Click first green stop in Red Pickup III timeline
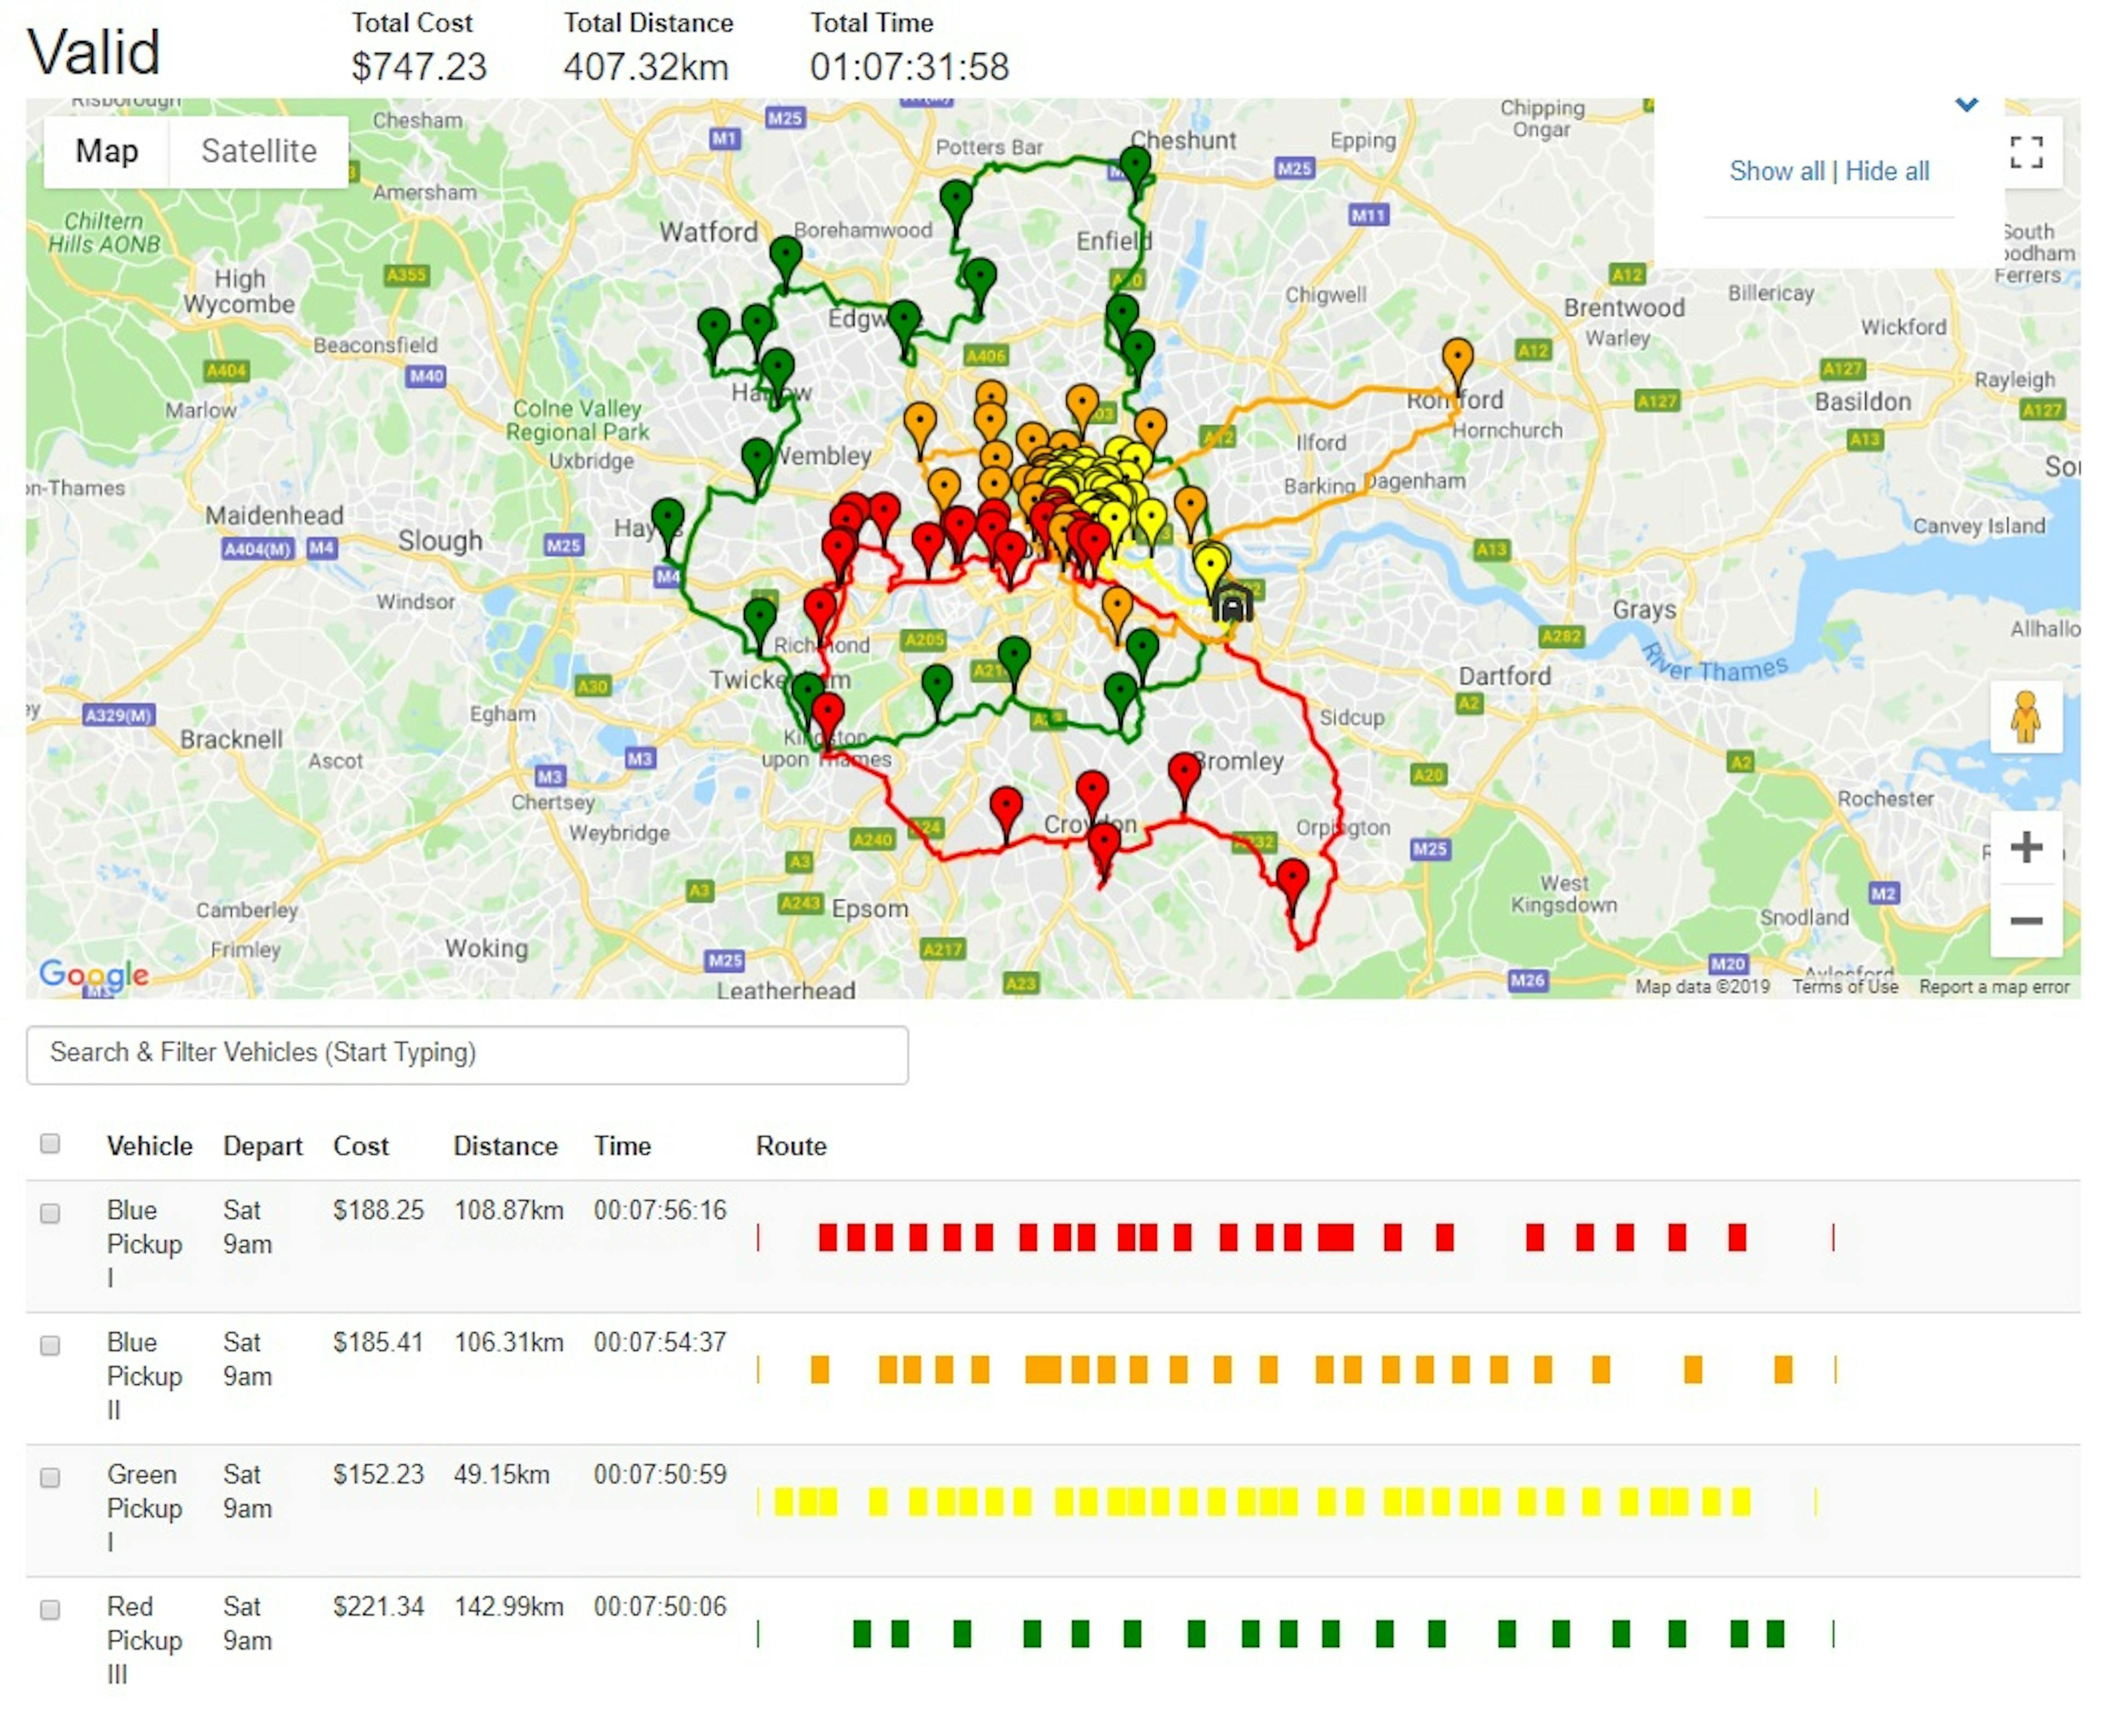The height and width of the screenshot is (1736, 2101). coord(861,1633)
